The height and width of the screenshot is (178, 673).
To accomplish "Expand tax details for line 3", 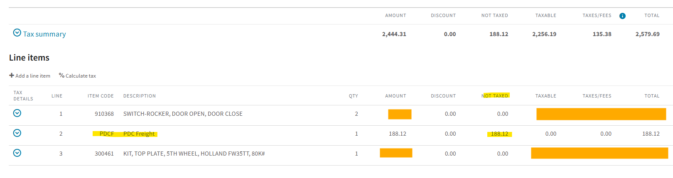I will [x=17, y=153].
